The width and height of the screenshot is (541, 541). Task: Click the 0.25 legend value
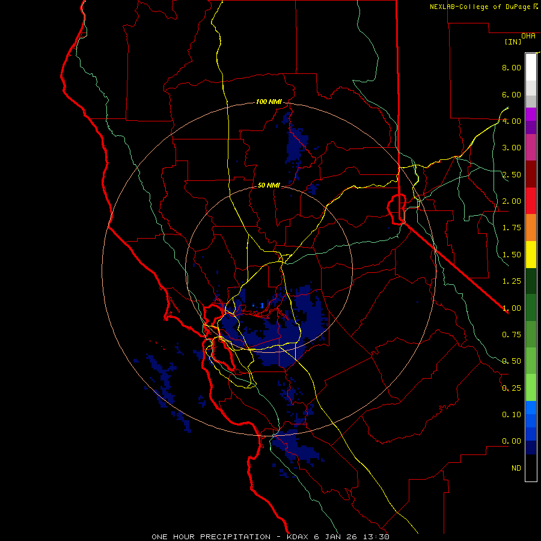tap(512, 388)
